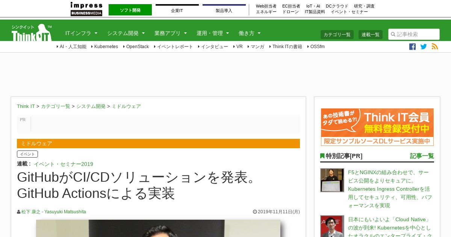
Task: Open the Think ITの書籍 topic link
Action: click(286, 47)
